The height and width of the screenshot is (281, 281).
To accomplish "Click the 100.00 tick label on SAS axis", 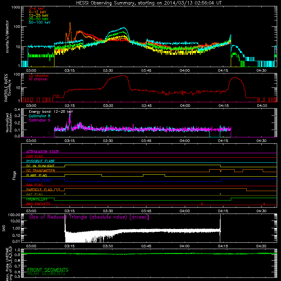I will tap(14, 215).
